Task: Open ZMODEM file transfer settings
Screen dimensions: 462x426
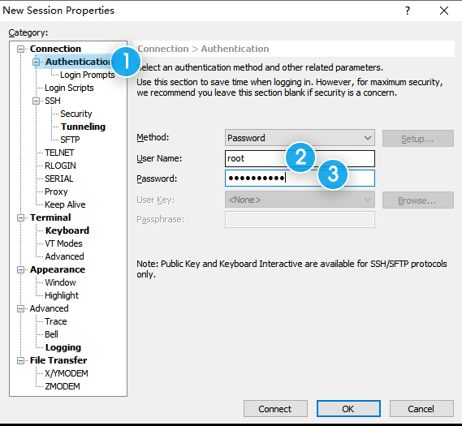Action: pyautogui.click(x=63, y=386)
